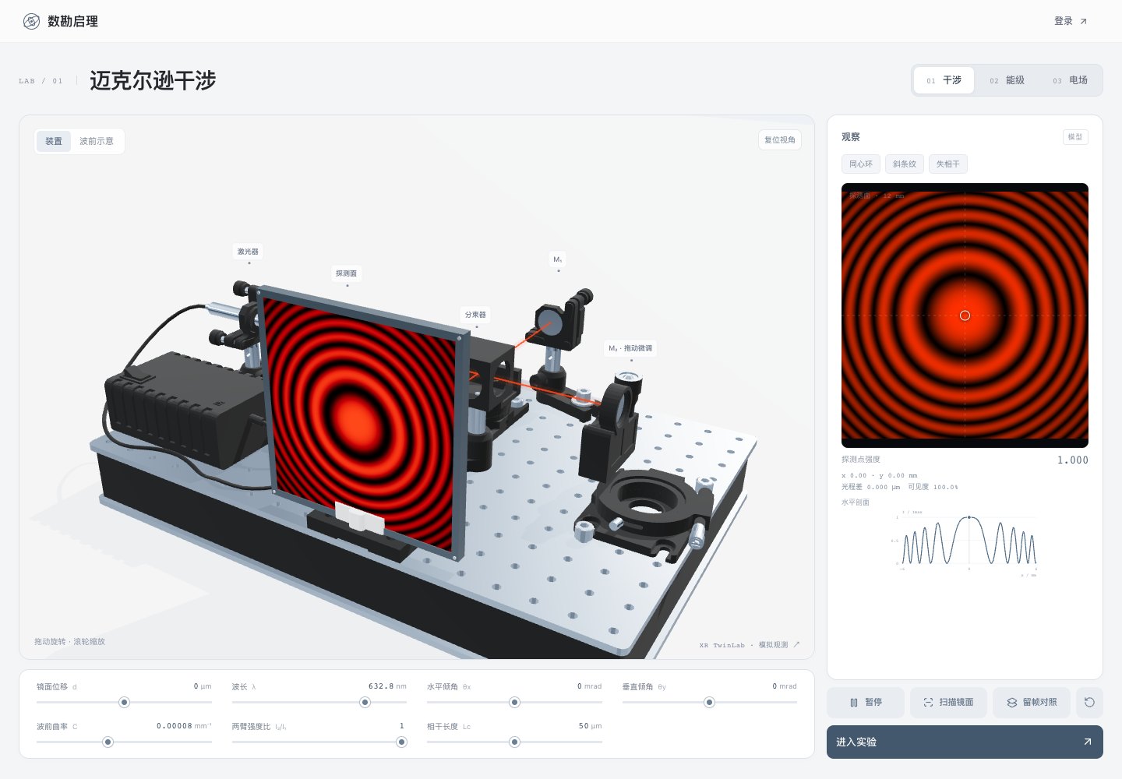Click the probe circle at the fringe pattern center

coord(965,315)
